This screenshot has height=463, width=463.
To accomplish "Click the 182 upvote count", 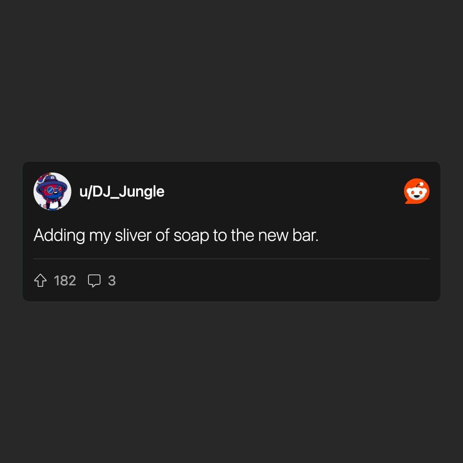I will tap(65, 281).
